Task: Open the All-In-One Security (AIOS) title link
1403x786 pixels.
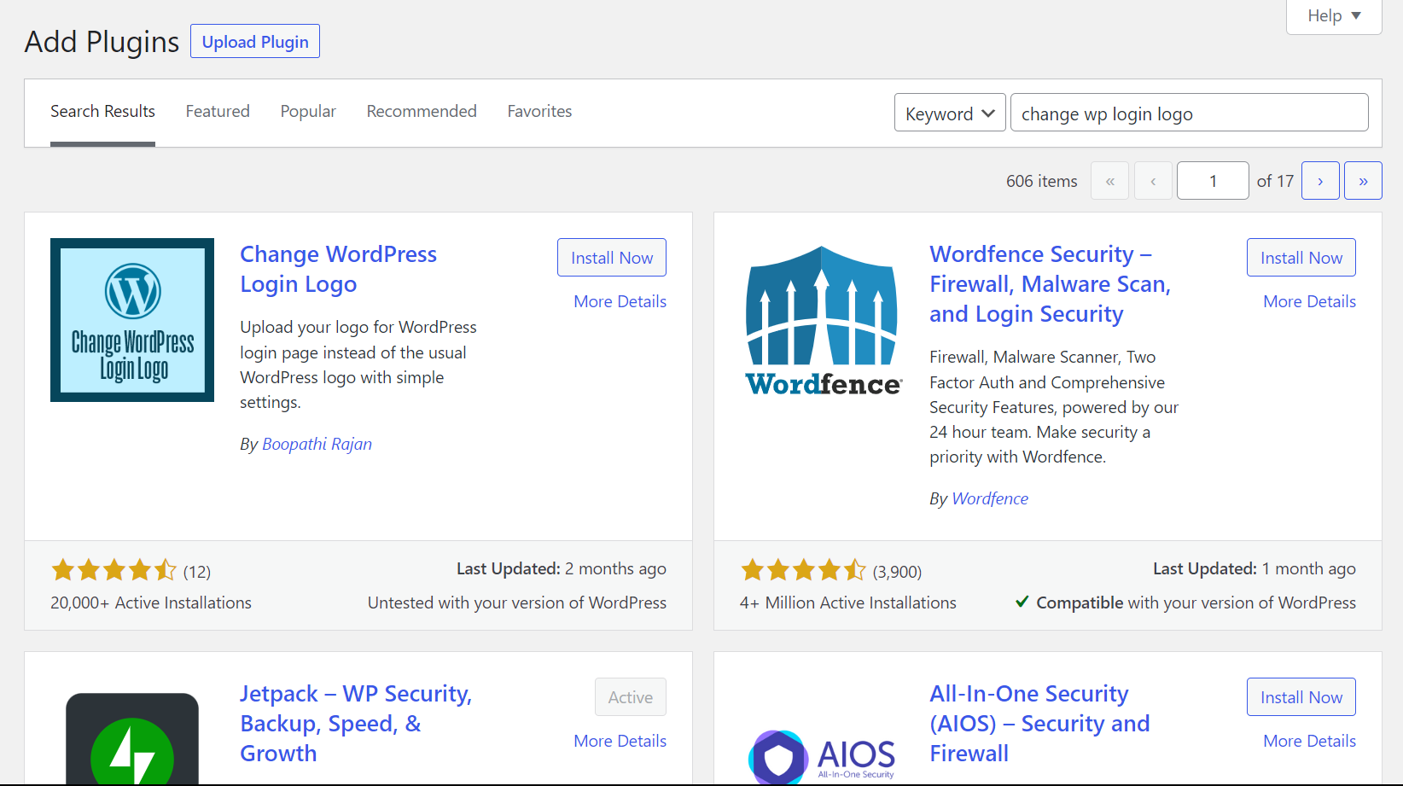Action: [1039, 724]
